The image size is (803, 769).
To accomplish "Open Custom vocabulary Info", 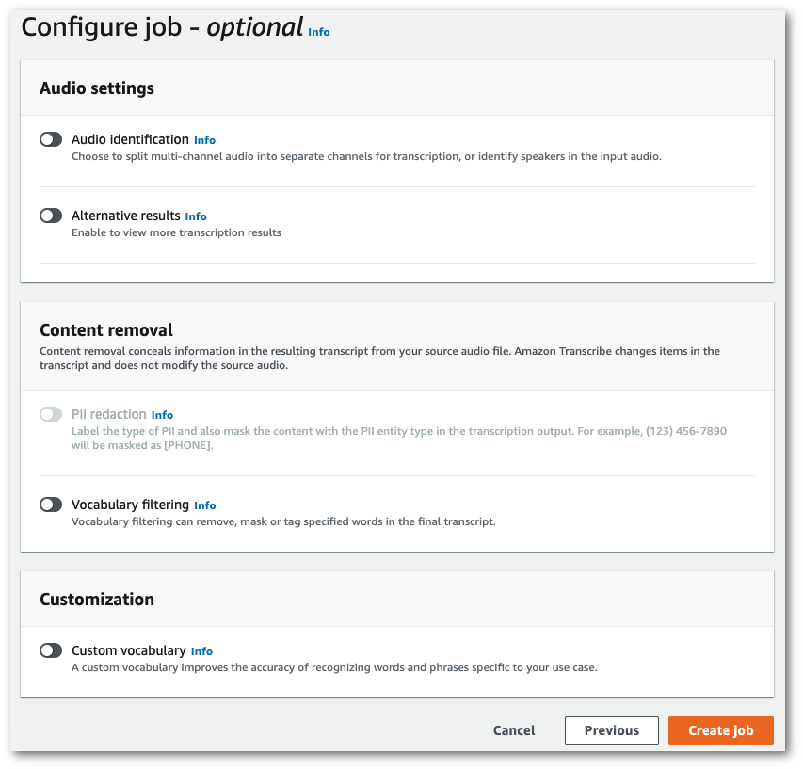I will 201,650.
